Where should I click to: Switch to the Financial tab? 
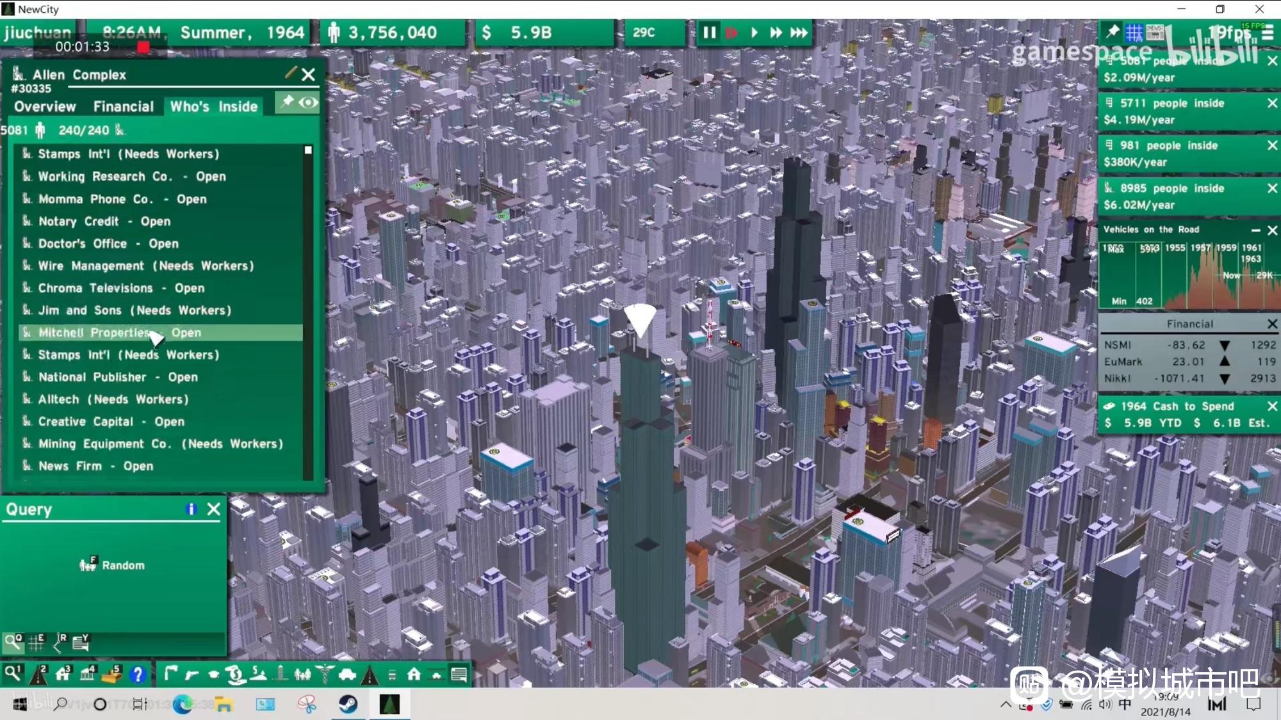123,107
